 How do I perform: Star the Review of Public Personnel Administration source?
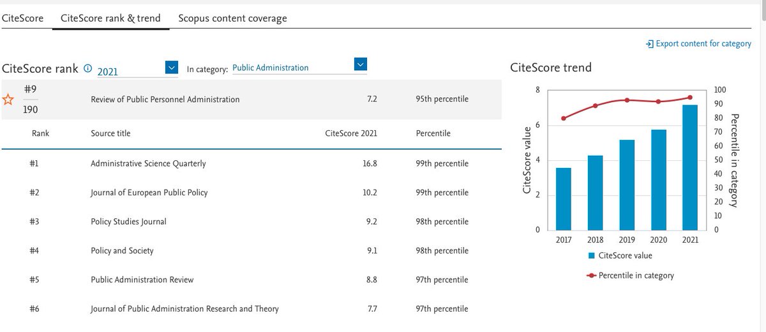coord(8,100)
